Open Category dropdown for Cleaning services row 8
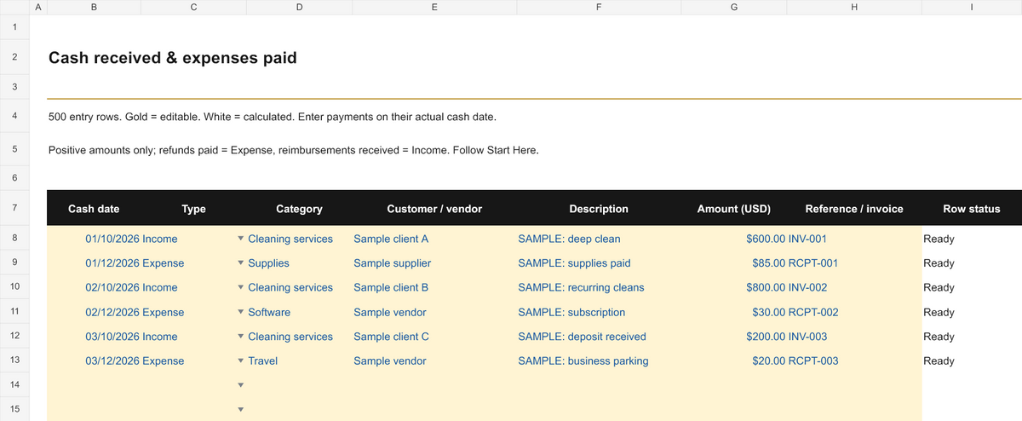This screenshot has width=1022, height=421. [240, 239]
